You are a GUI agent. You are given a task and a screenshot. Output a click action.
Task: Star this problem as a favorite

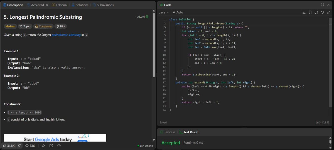point(43,146)
